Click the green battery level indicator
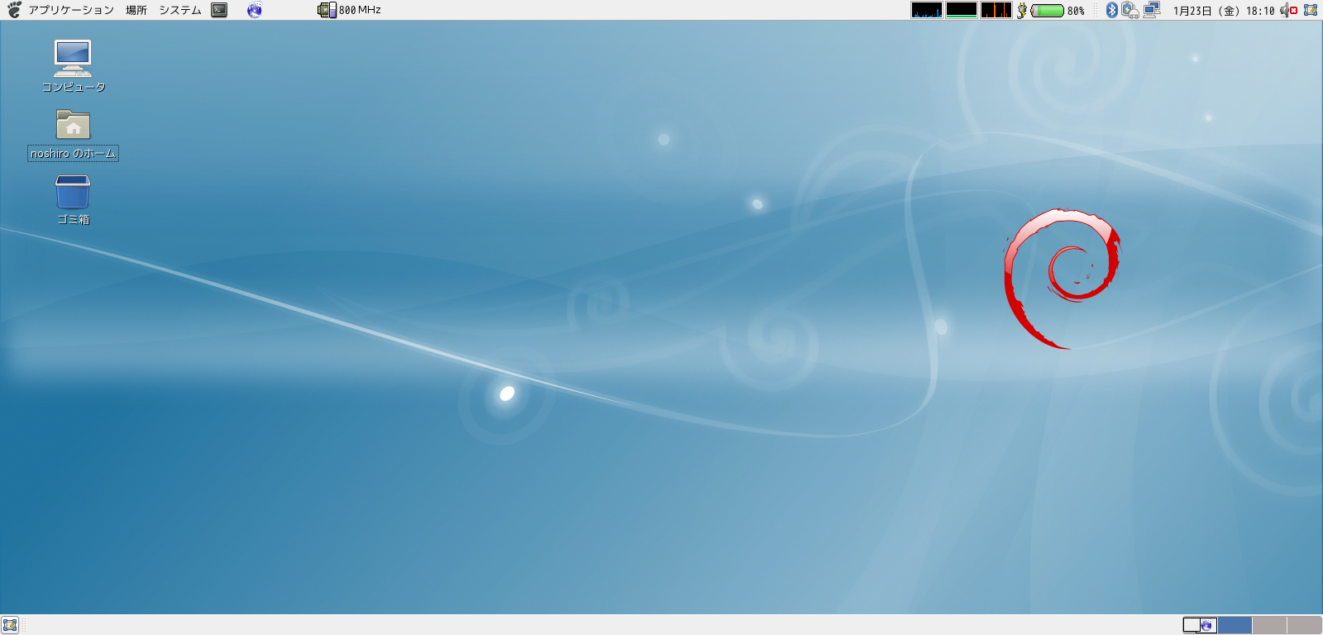This screenshot has height=635, width=1323. [1047, 11]
